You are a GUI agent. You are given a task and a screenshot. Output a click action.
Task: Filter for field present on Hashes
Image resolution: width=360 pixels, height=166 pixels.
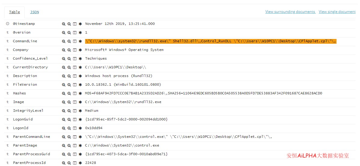pos(80,93)
